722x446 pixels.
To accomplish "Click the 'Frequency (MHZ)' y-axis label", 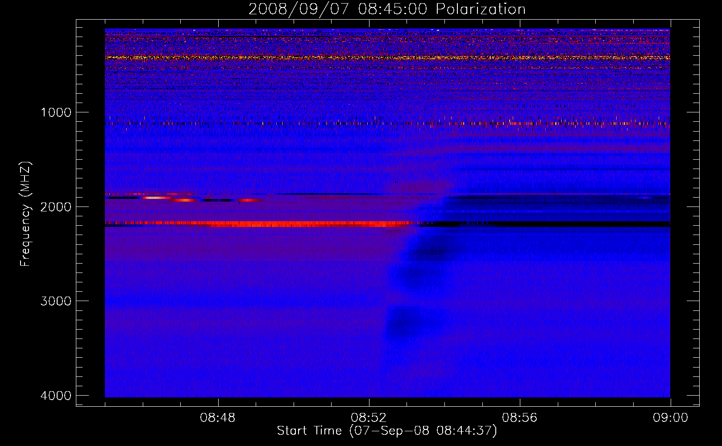I will [x=26, y=214].
